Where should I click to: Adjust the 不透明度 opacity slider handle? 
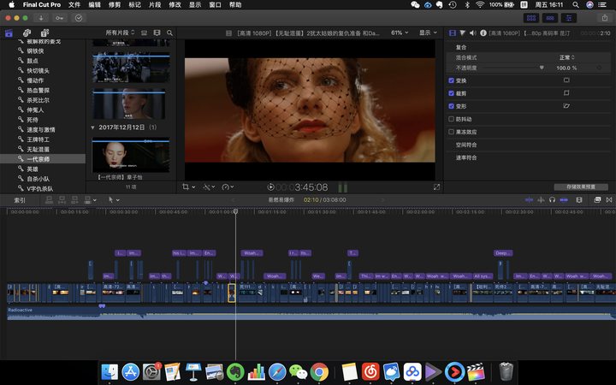542,68
